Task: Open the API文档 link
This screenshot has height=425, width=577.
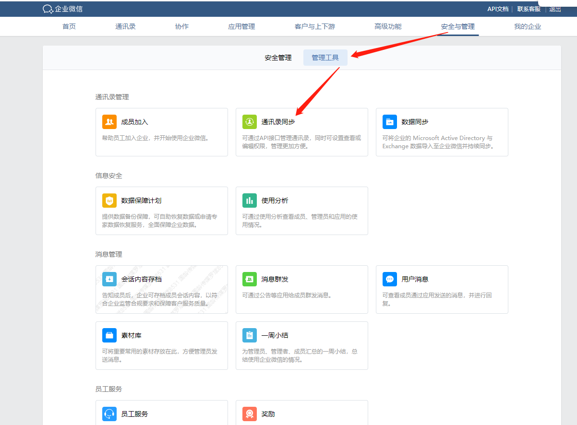Action: click(498, 9)
